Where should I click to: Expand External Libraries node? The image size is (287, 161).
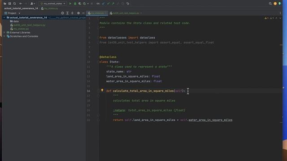pyautogui.click(x=4, y=33)
